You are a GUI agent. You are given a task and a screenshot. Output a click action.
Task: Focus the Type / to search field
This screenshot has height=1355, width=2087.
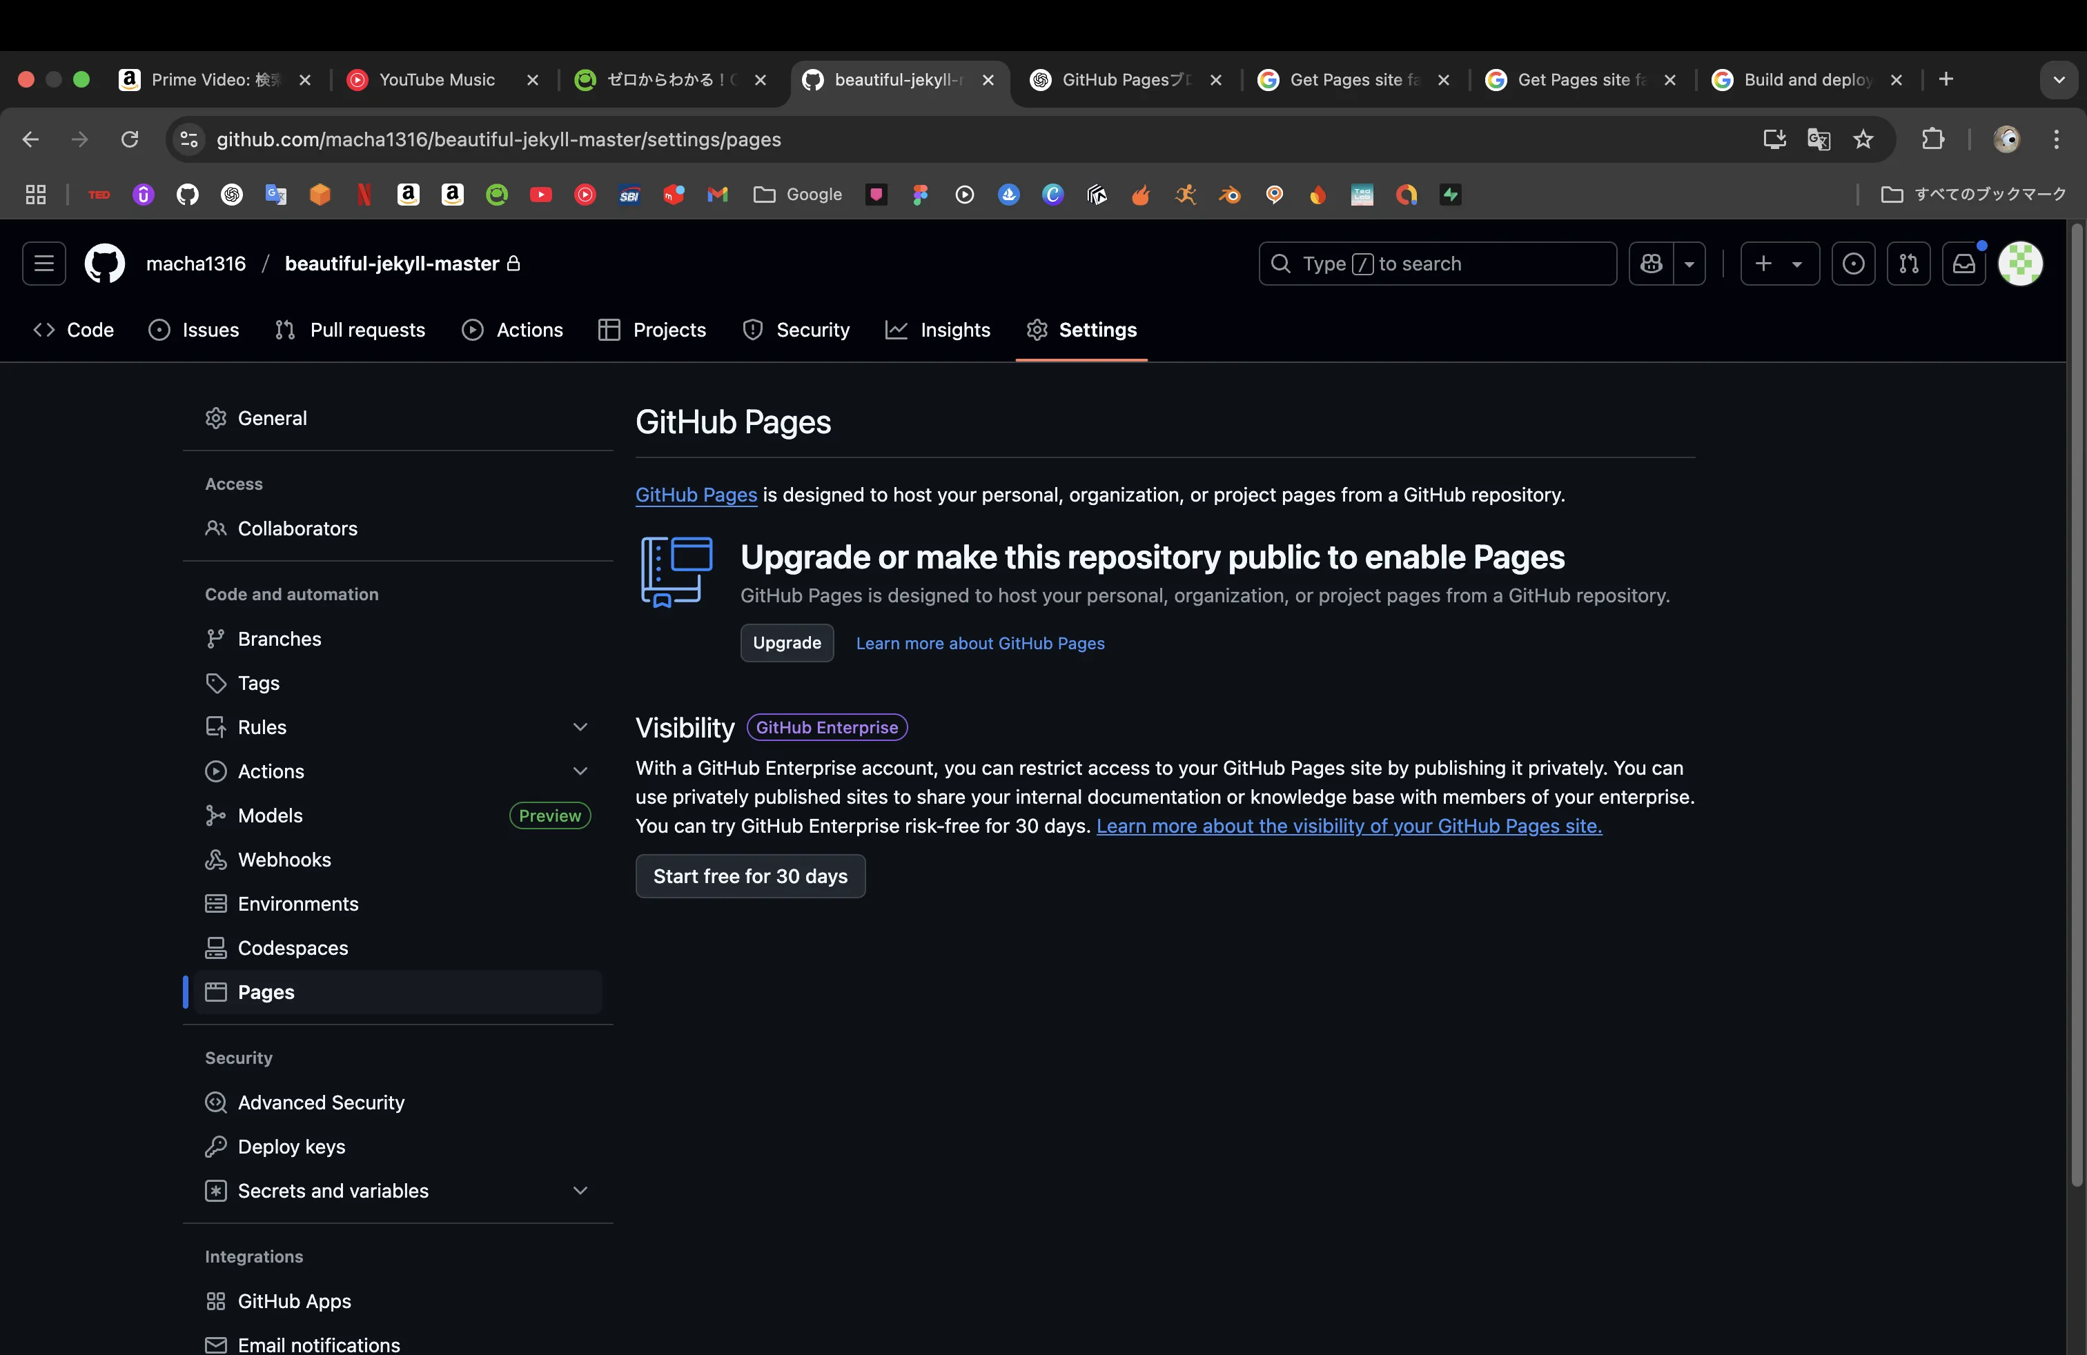pyautogui.click(x=1438, y=264)
